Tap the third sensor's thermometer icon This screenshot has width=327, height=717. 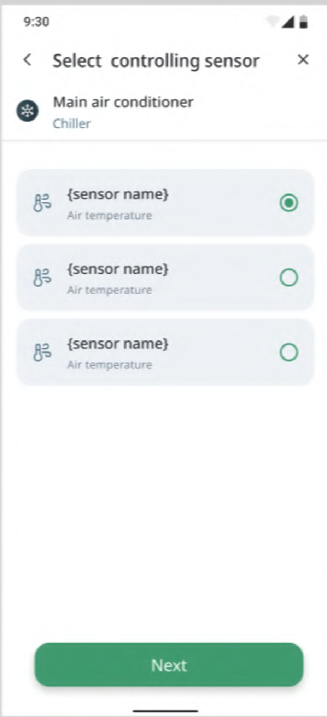click(42, 352)
